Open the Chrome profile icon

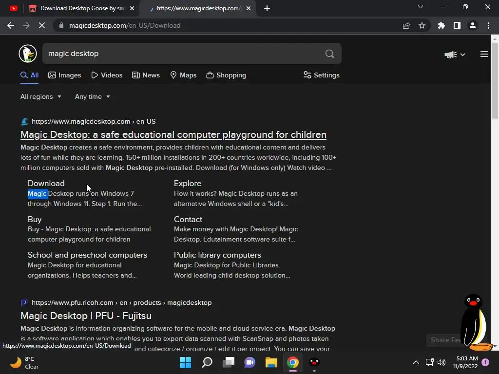point(473,25)
